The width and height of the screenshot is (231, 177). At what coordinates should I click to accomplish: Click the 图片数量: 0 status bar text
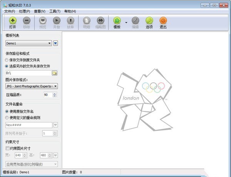72,172
